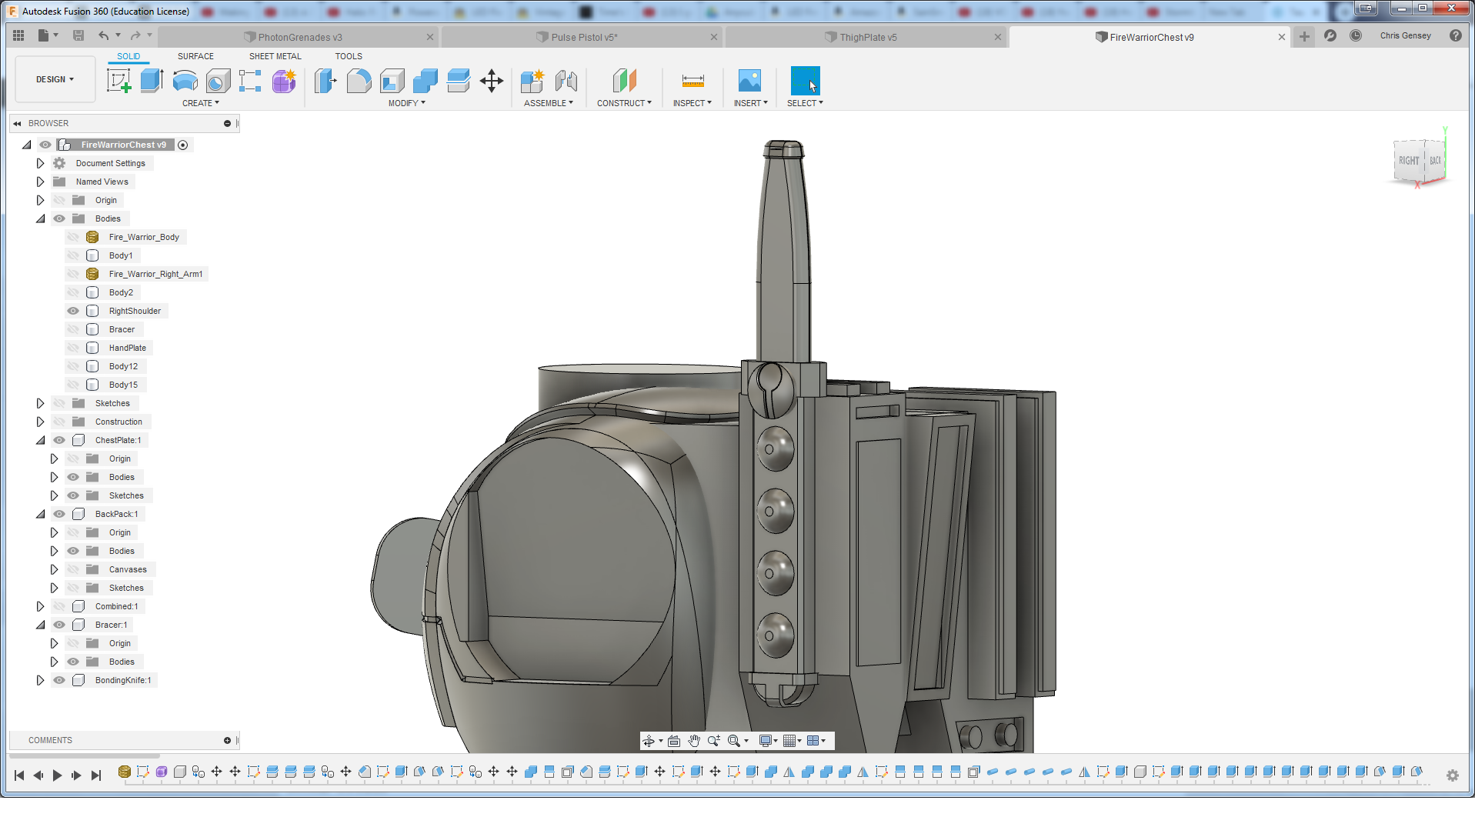This screenshot has width=1475, height=817.
Task: Click the Fillet tool in Modify
Action: click(359, 81)
